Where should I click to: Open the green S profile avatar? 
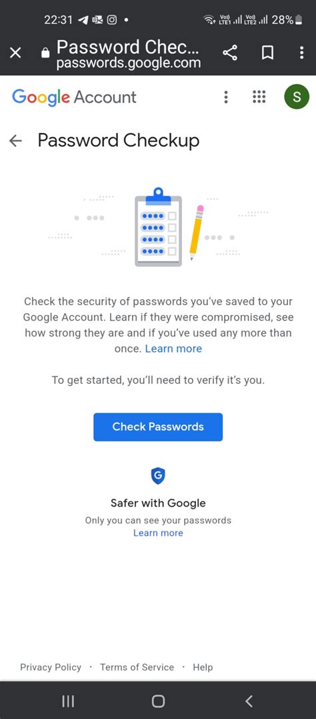(x=297, y=97)
